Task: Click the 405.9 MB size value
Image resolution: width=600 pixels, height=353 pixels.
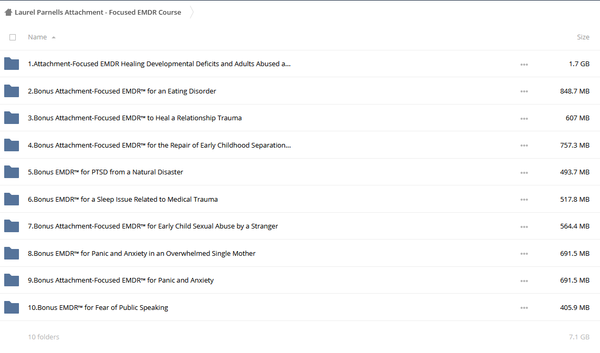Action: 575,307
